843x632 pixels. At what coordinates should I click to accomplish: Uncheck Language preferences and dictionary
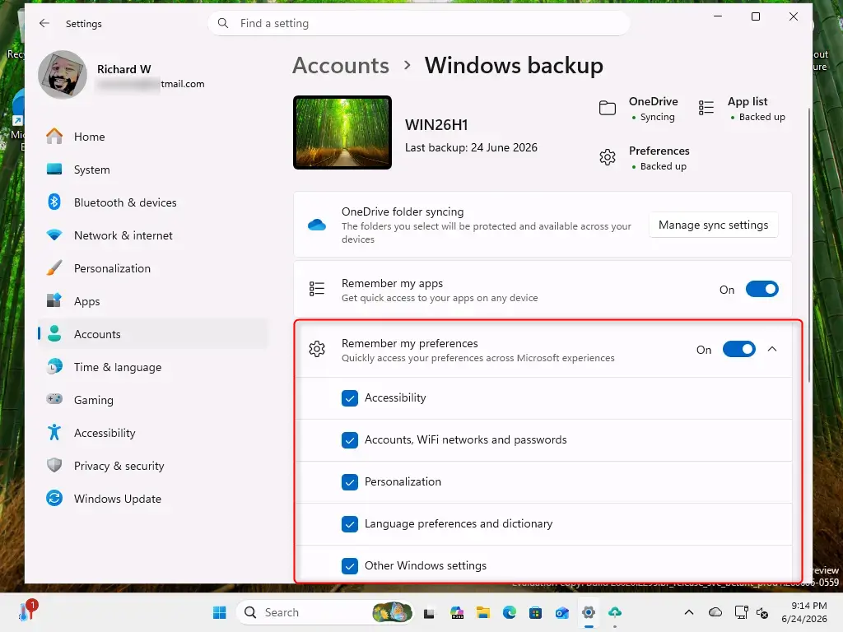pos(349,524)
